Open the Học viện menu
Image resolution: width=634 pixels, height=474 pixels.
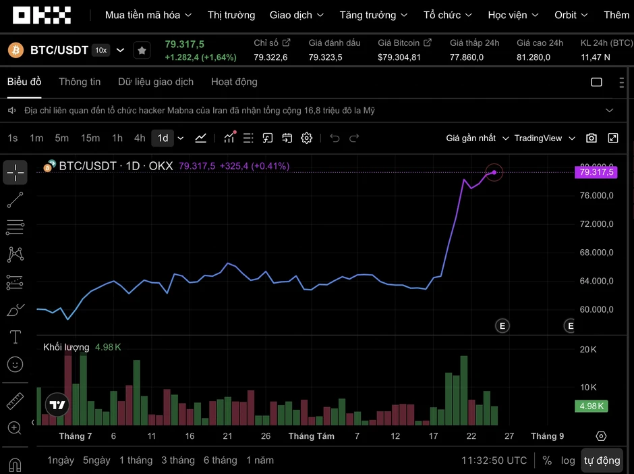[x=513, y=16]
